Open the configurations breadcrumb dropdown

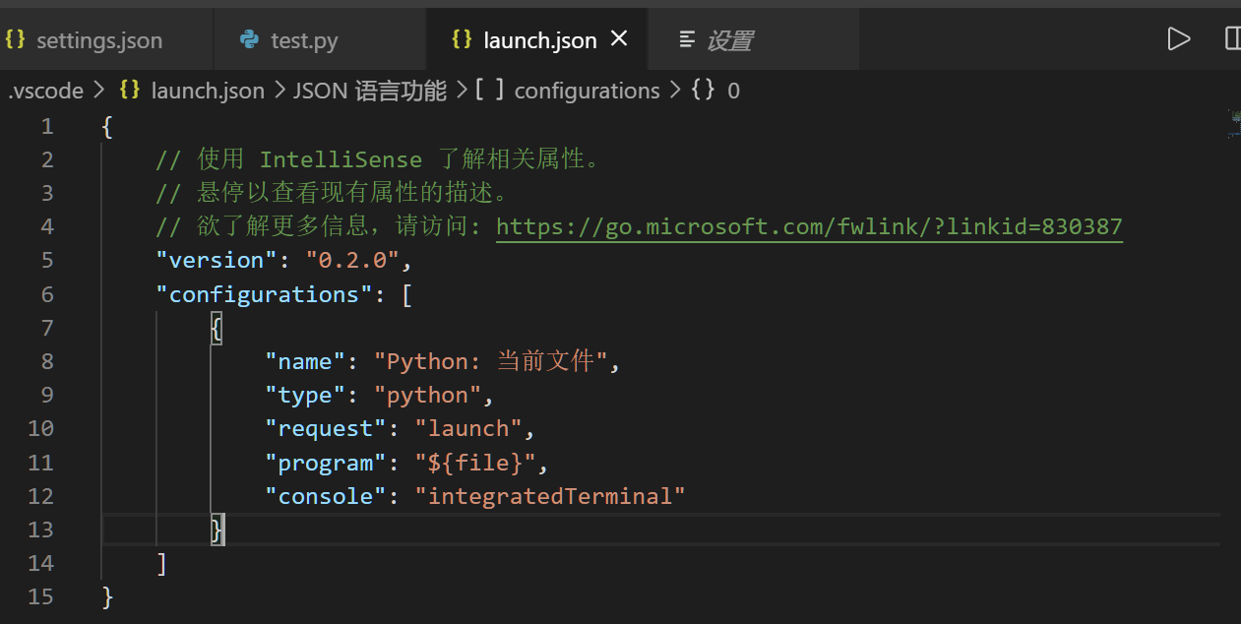click(587, 91)
